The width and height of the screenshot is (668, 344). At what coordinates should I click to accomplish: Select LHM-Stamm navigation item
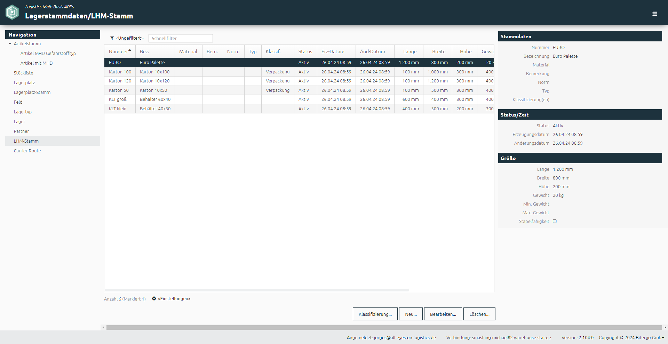(53, 141)
